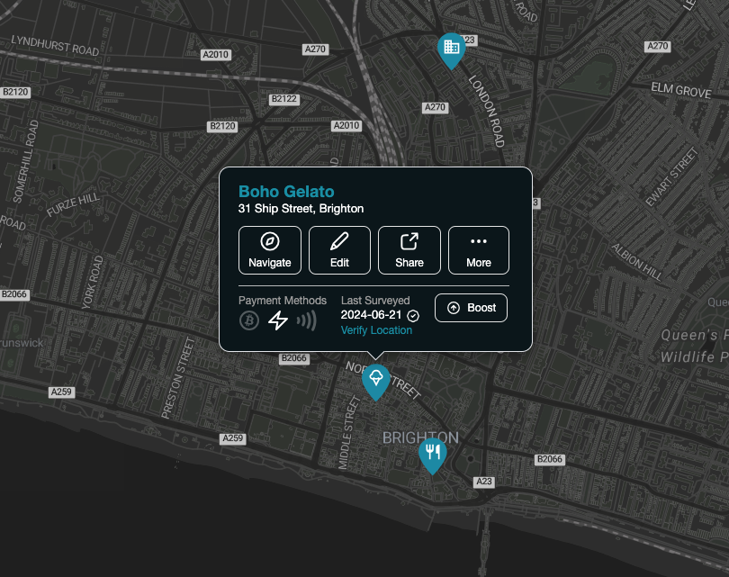Click the Edit button with pencil icon
729x577 pixels.
[339, 250]
